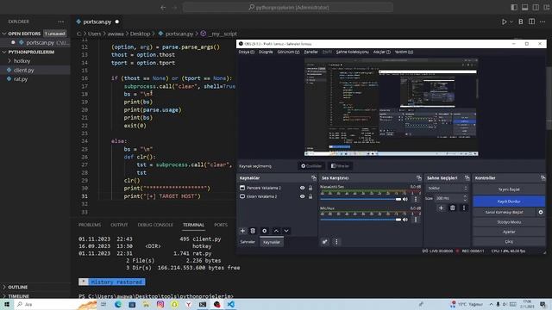This screenshot has height=310, width=552.
Task: Run Python file with VS Code play icon
Action: click(504, 22)
